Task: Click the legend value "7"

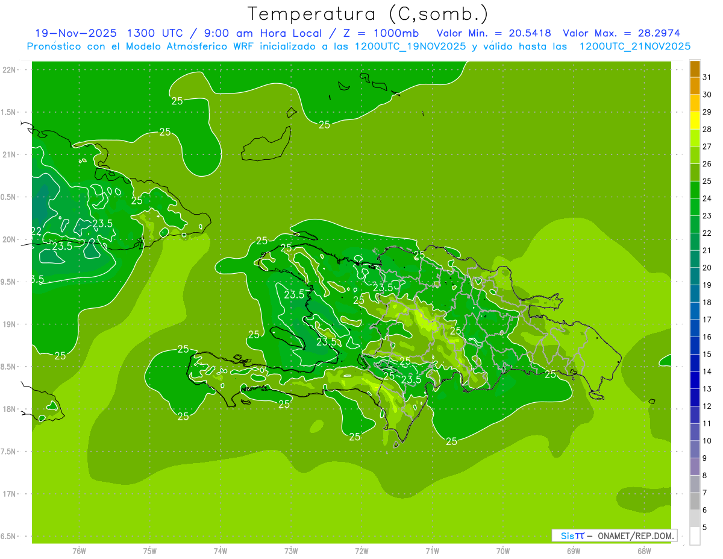Action: click(x=706, y=493)
